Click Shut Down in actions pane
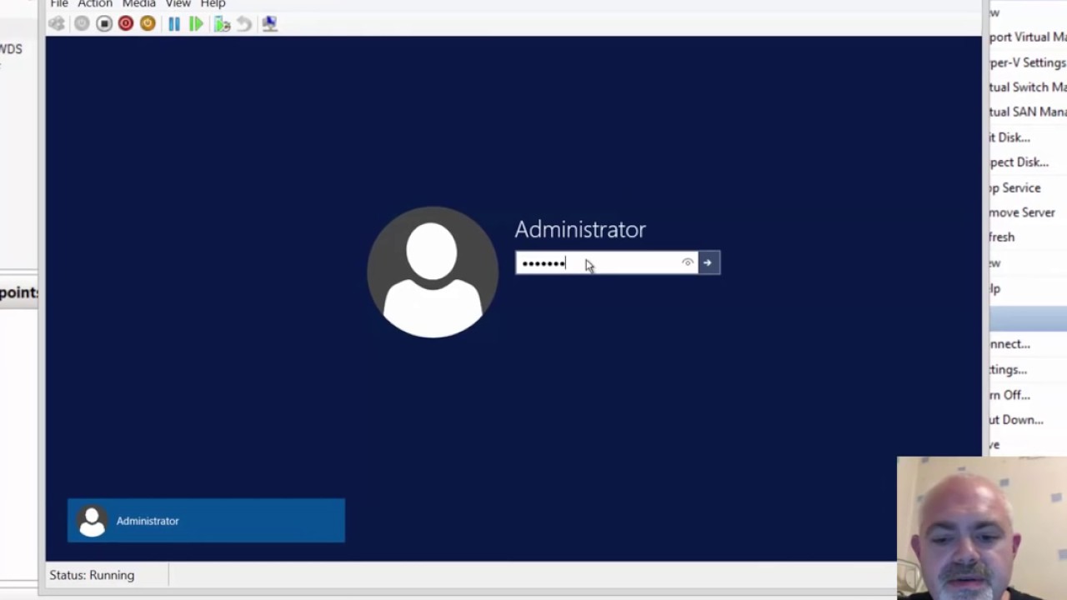The width and height of the screenshot is (1067, 600). tap(1017, 420)
